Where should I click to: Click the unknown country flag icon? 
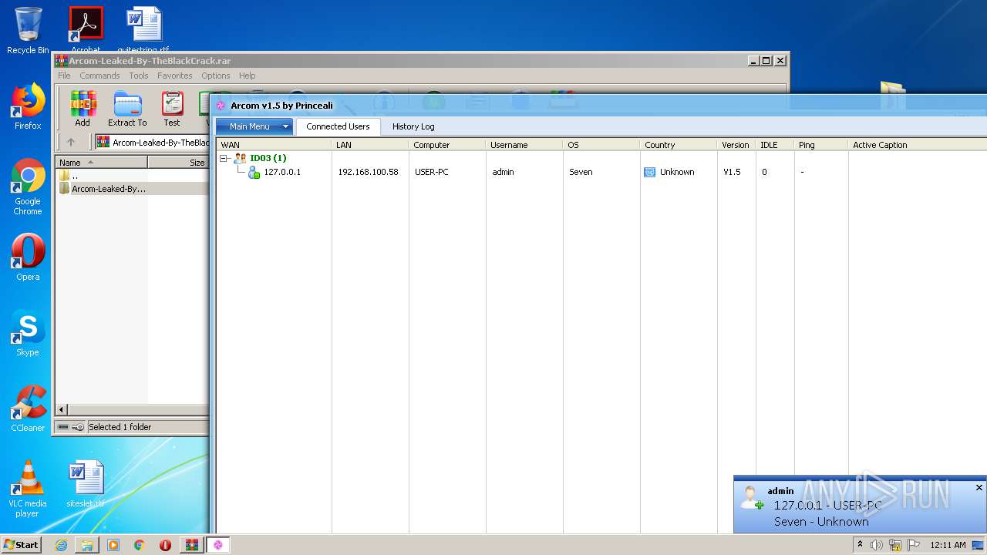pyautogui.click(x=650, y=172)
